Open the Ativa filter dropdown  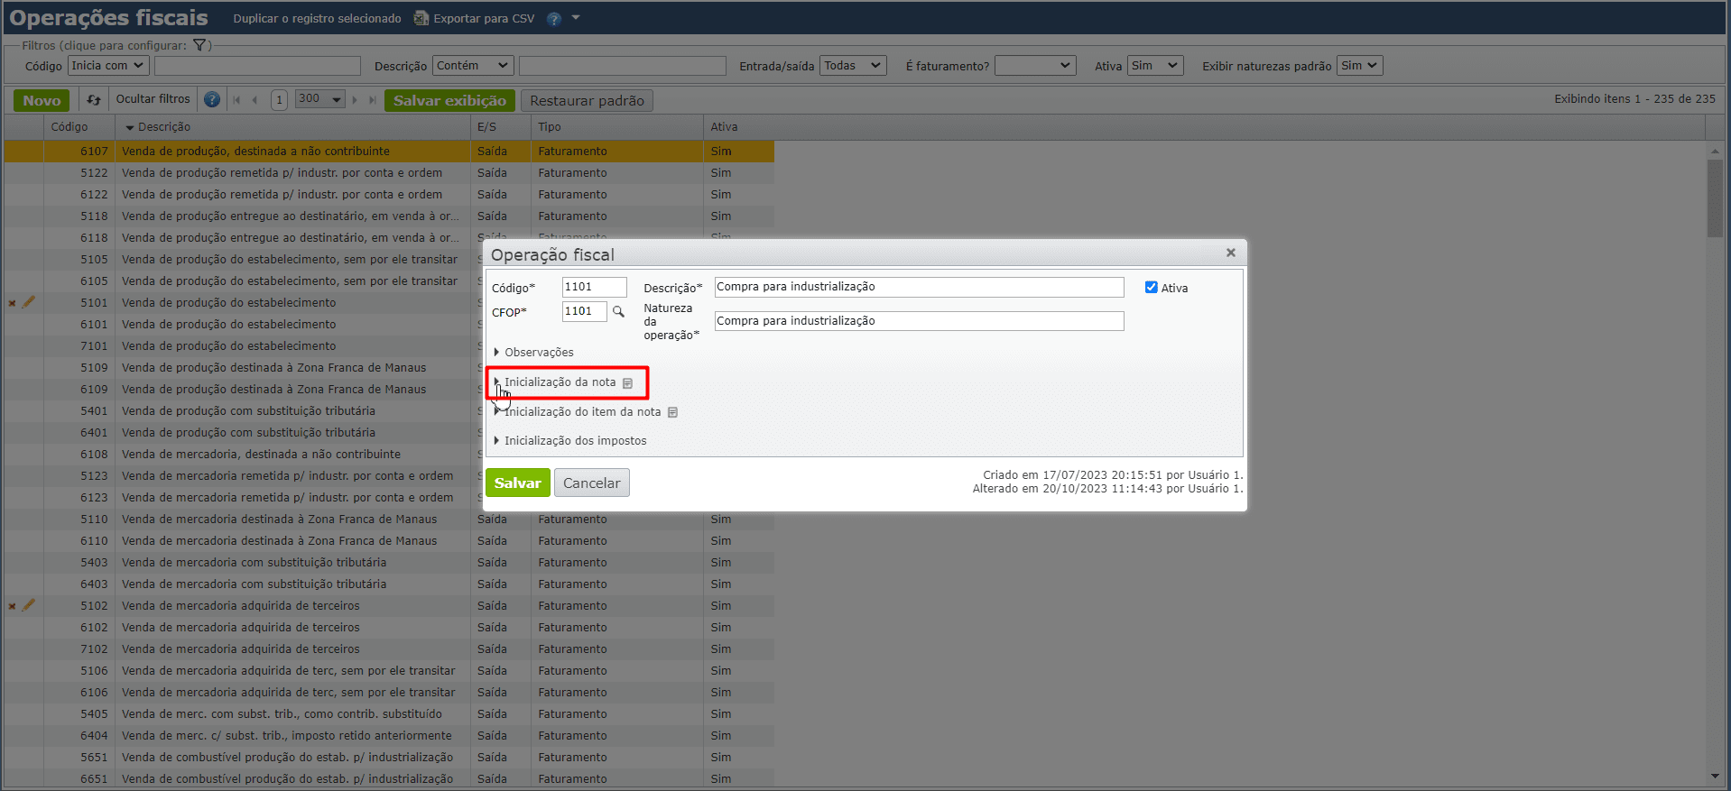pyautogui.click(x=1155, y=66)
